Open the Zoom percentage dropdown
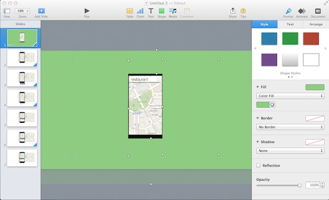The width and height of the screenshot is (329, 200). [x=22, y=11]
